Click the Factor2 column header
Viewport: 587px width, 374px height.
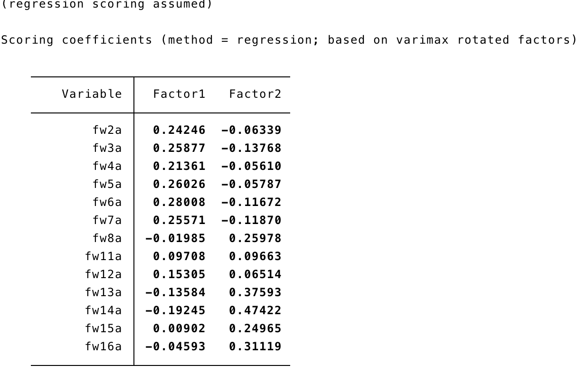[x=255, y=94]
